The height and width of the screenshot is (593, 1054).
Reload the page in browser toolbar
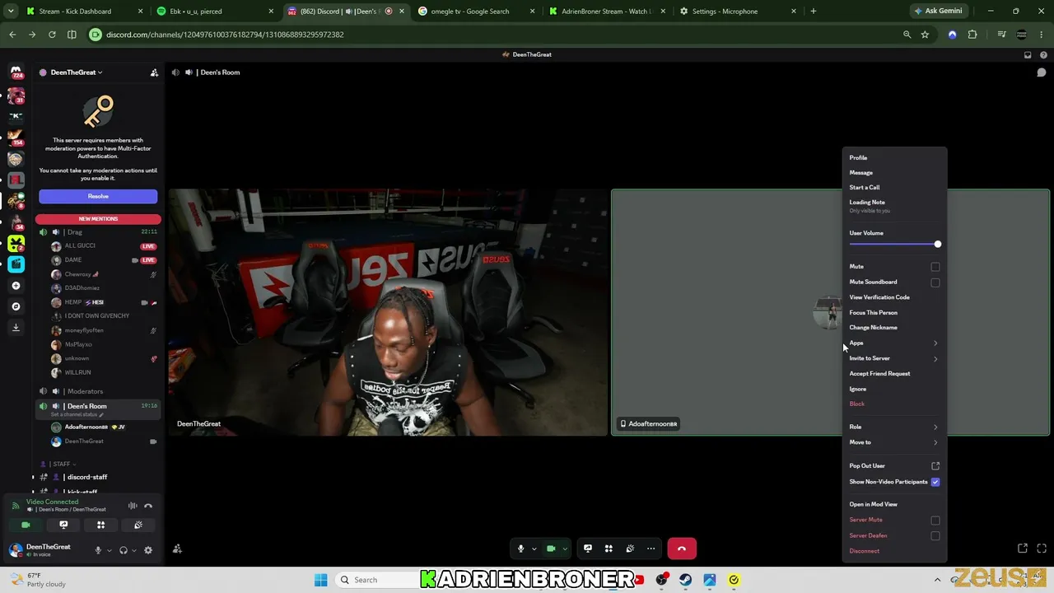click(x=52, y=35)
